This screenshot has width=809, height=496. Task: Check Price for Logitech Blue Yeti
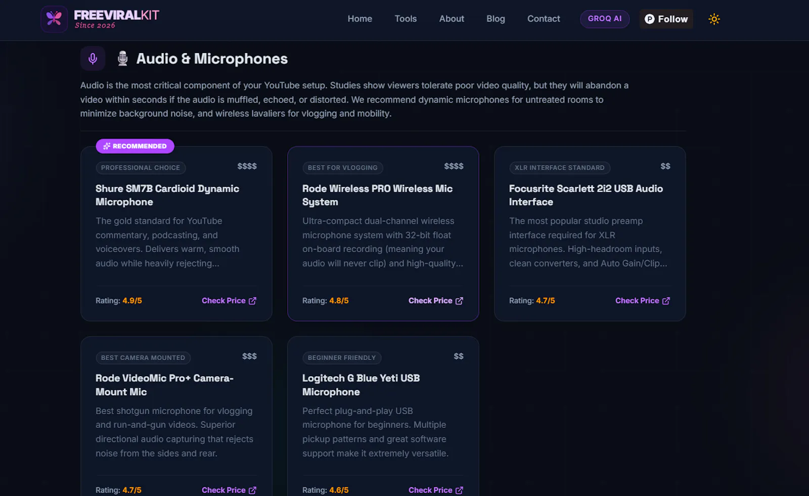coord(436,490)
